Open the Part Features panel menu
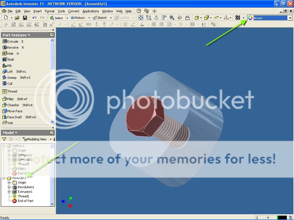The image size is (294, 220). coord(16,35)
